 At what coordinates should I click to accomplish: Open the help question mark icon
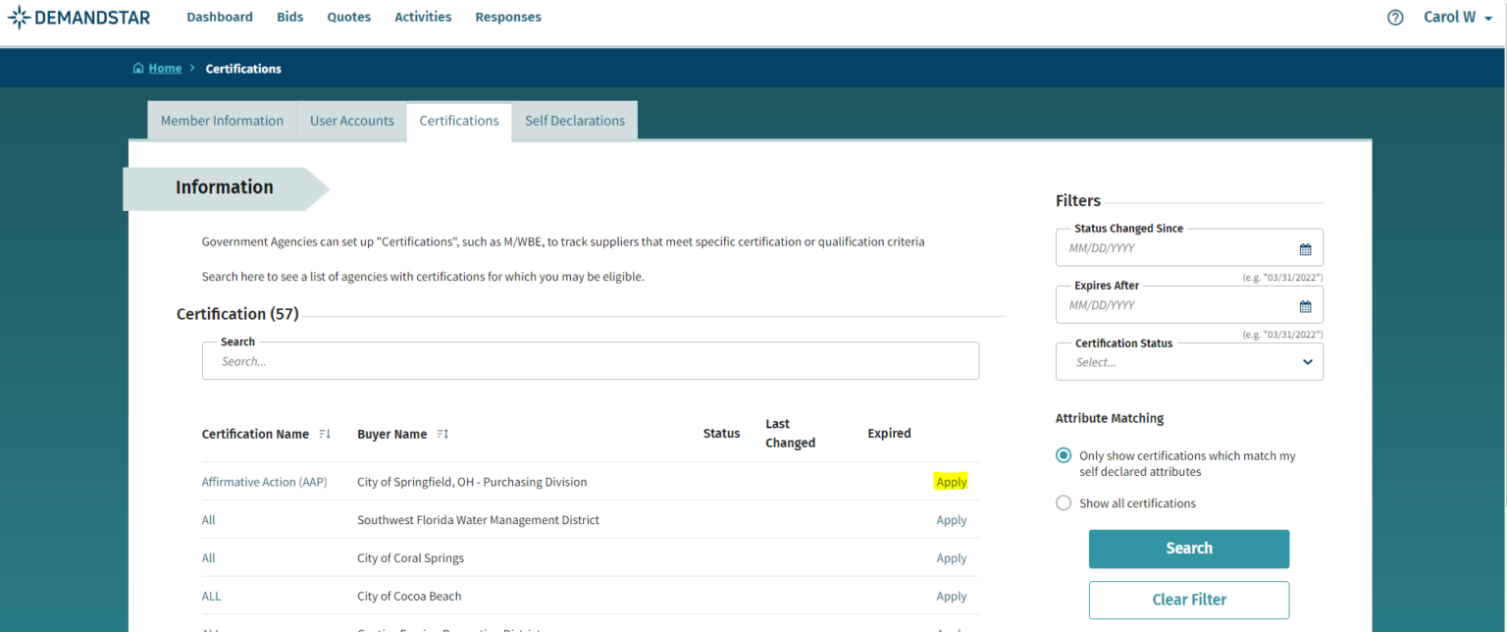click(1395, 17)
